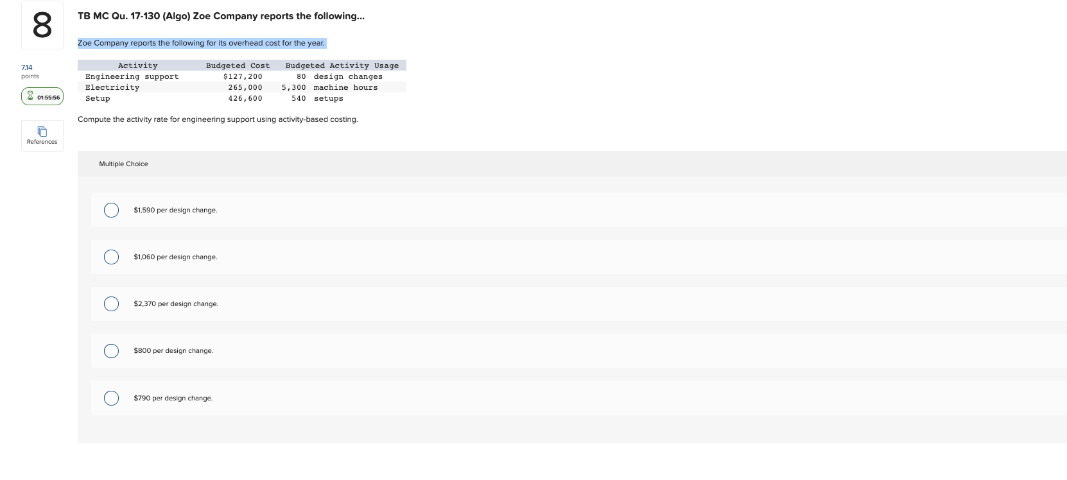This screenshot has height=480, width=1067.
Task: Click the 7.14 points label
Action: tap(30, 71)
